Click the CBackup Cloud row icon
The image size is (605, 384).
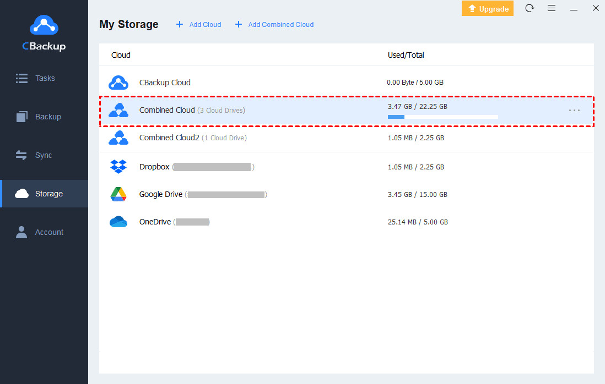tap(118, 83)
